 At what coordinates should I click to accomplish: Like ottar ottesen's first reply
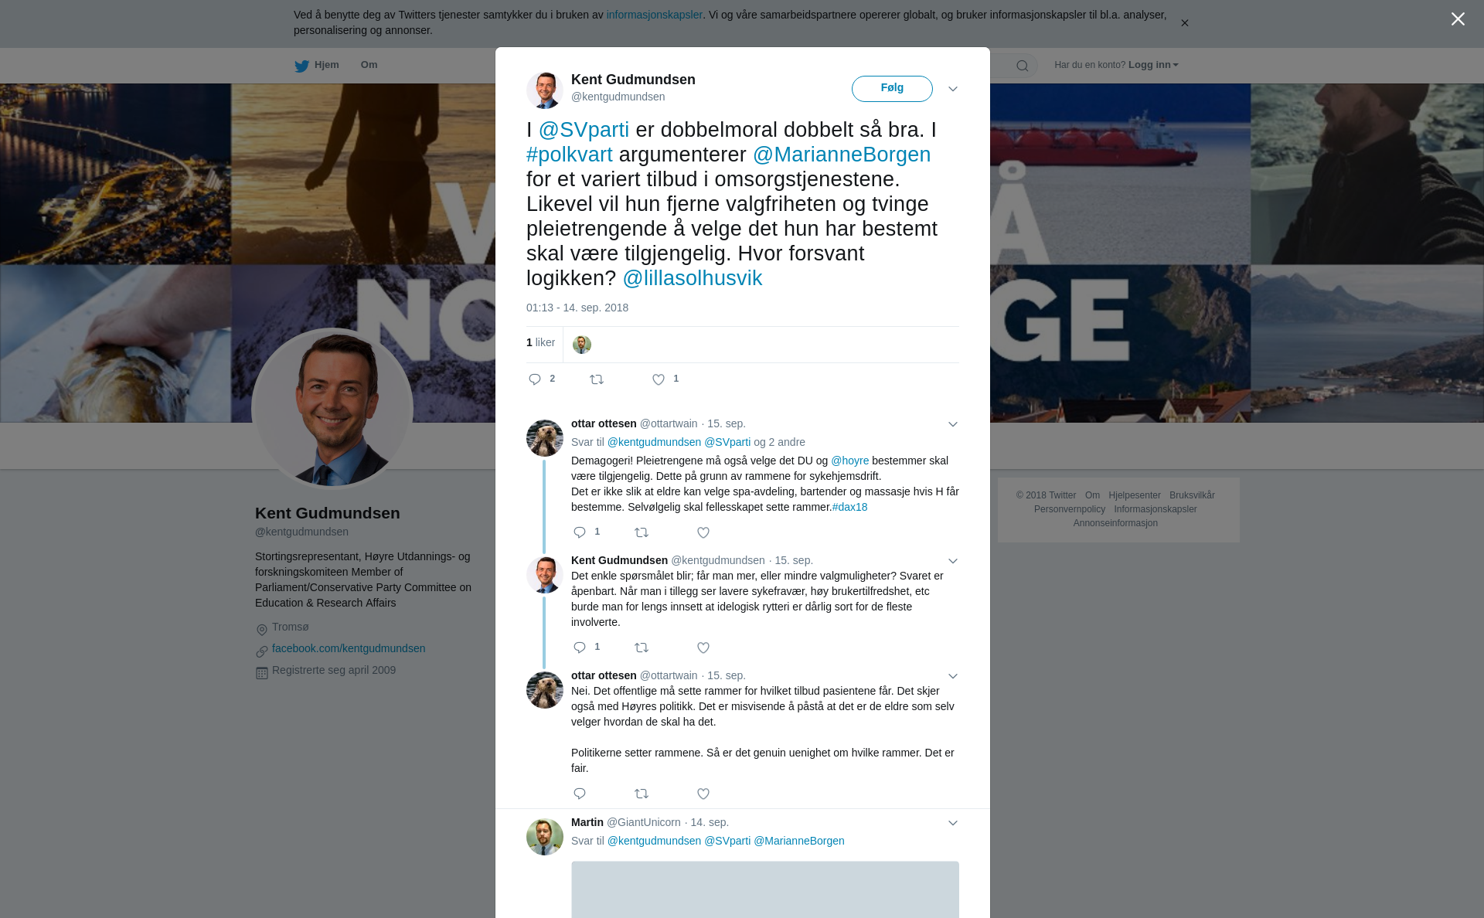click(703, 532)
